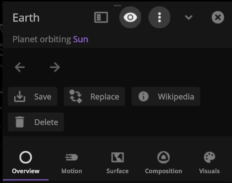Toggle Earth visibility with eye icon
The image size is (232, 183).
[130, 18]
